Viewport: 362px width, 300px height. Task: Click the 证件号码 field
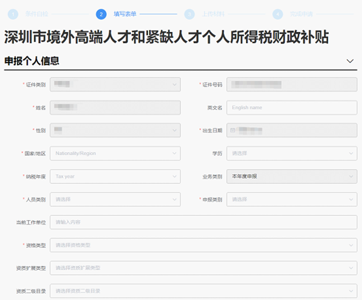pos(292,84)
